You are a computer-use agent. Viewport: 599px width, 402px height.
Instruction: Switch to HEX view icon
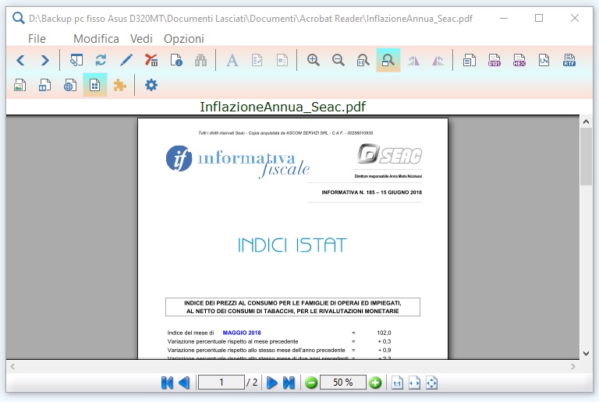tap(519, 60)
